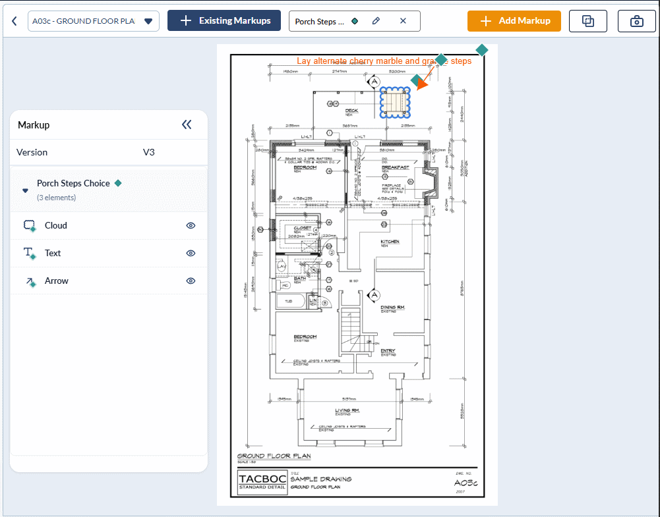Click the pencil edit icon for Porch Steps

pyautogui.click(x=376, y=21)
